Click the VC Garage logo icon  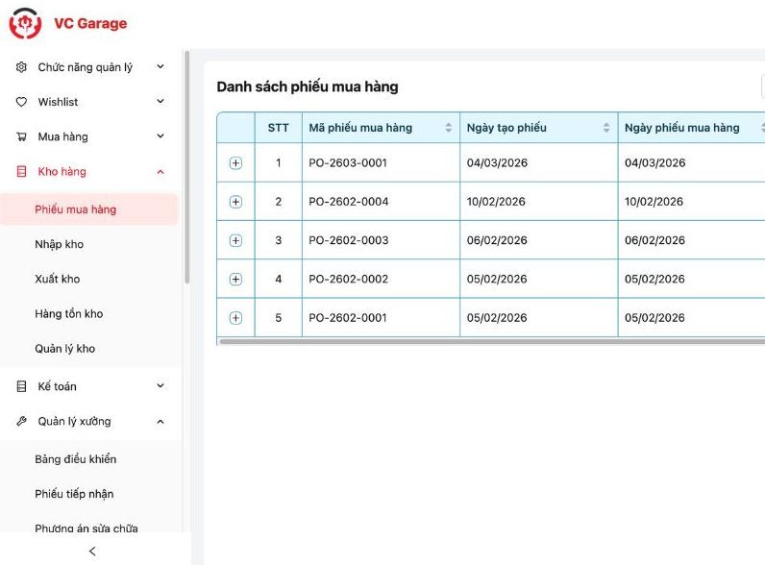tap(25, 23)
